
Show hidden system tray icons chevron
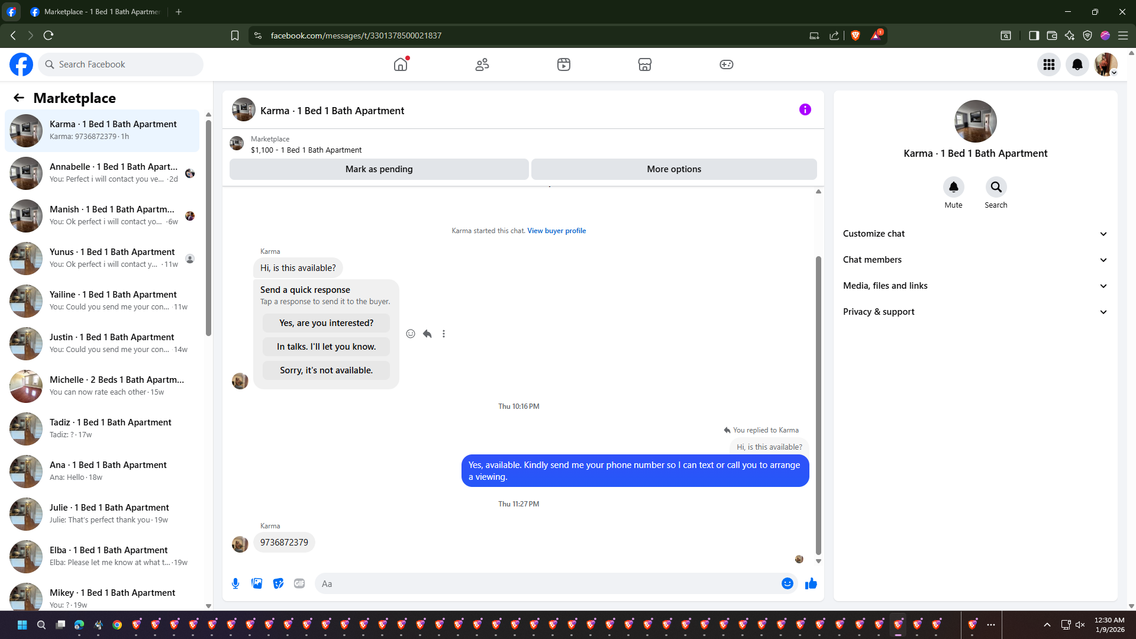[x=1047, y=625]
